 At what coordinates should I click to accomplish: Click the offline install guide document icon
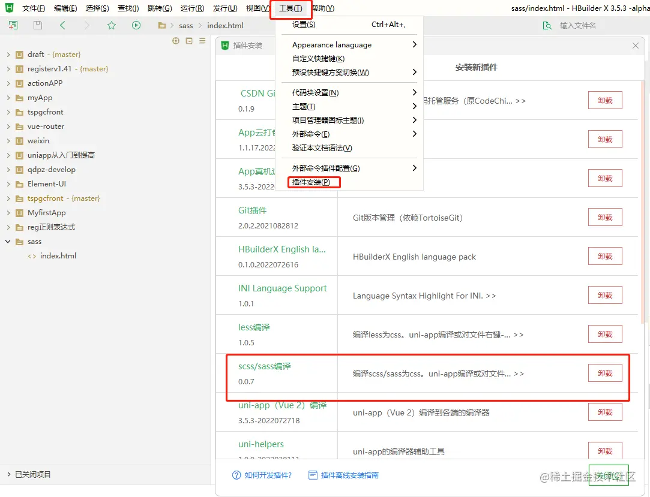[313, 475]
